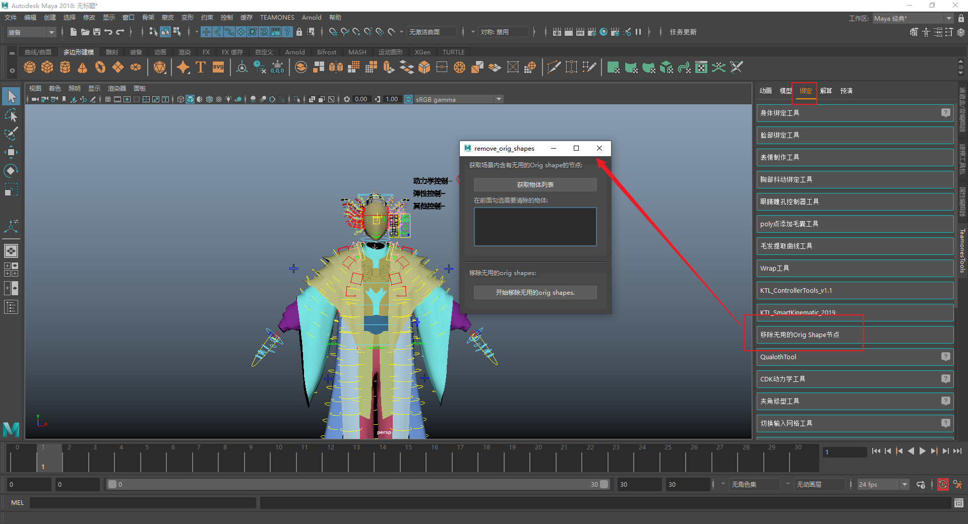The image size is (968, 524).
Task: Play the animation forwards
Action: pyautogui.click(x=922, y=451)
